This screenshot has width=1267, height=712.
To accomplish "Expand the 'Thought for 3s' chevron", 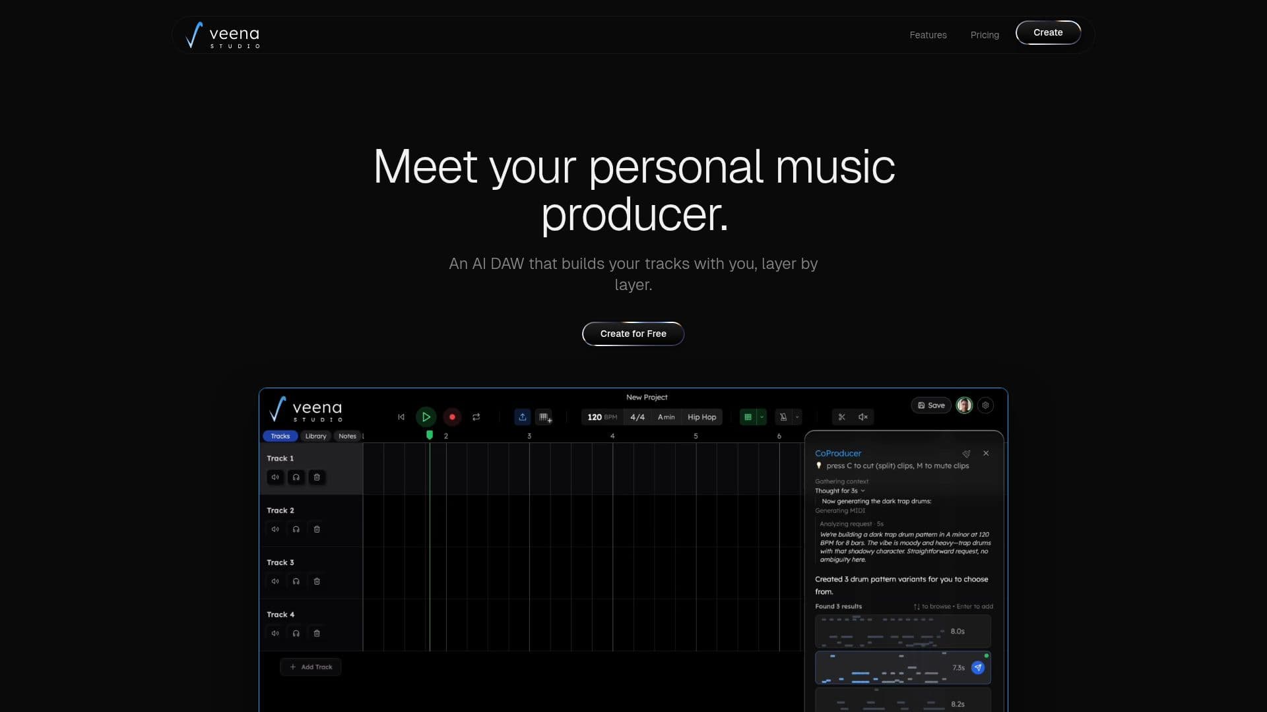I will click(x=862, y=491).
